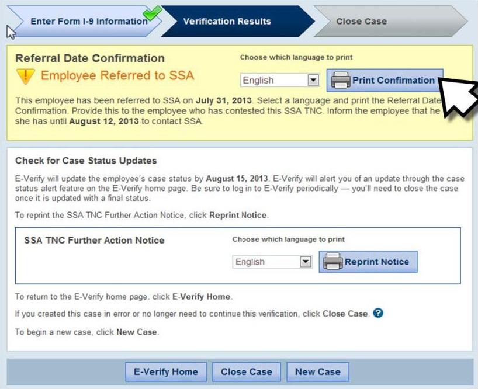Click the green checkmark on Form I-9 step
This screenshot has height=389, width=478.
tap(152, 12)
